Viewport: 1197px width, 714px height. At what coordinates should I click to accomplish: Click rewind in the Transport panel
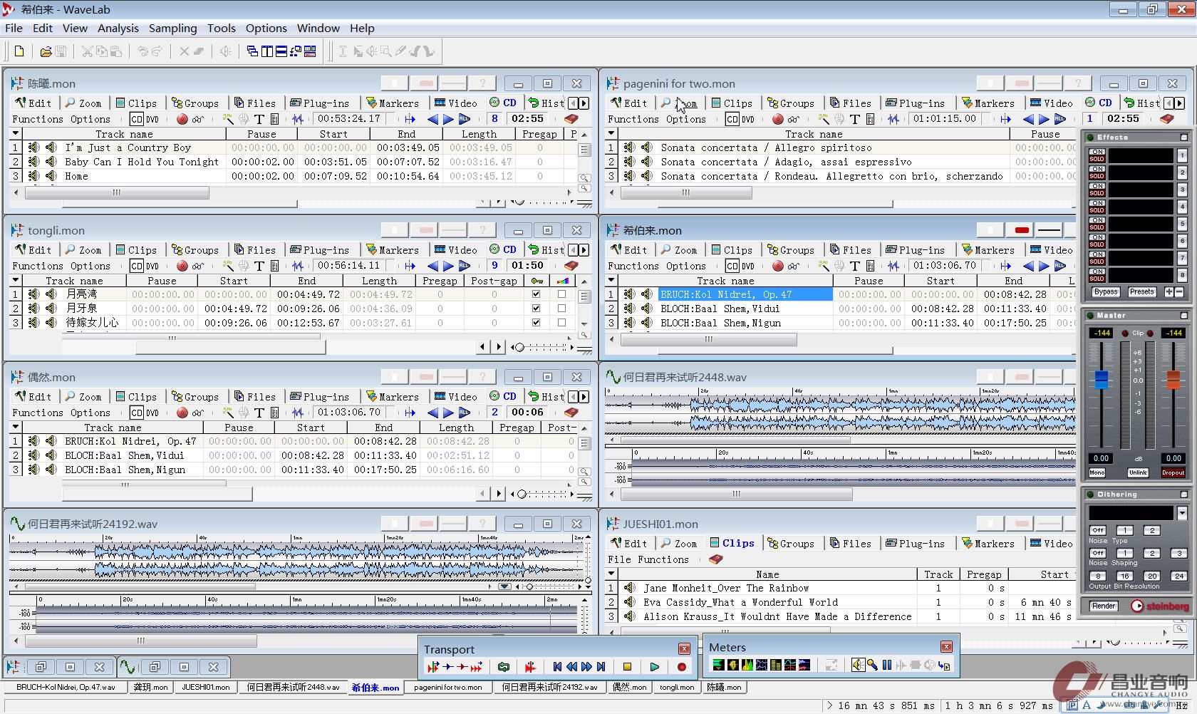coord(571,667)
